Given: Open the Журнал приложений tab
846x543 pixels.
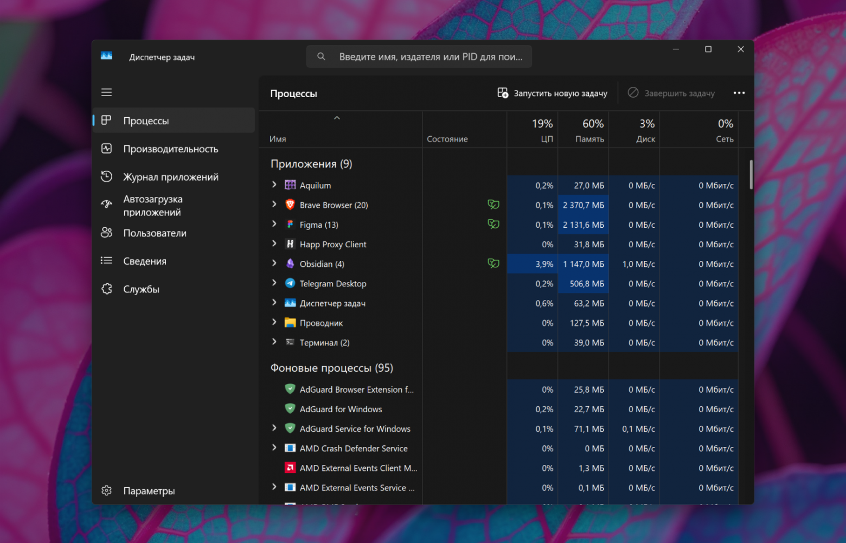Looking at the screenshot, I should pos(174,177).
